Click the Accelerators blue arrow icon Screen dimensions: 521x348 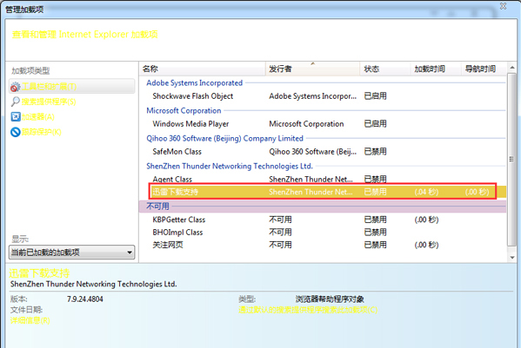coord(16,116)
